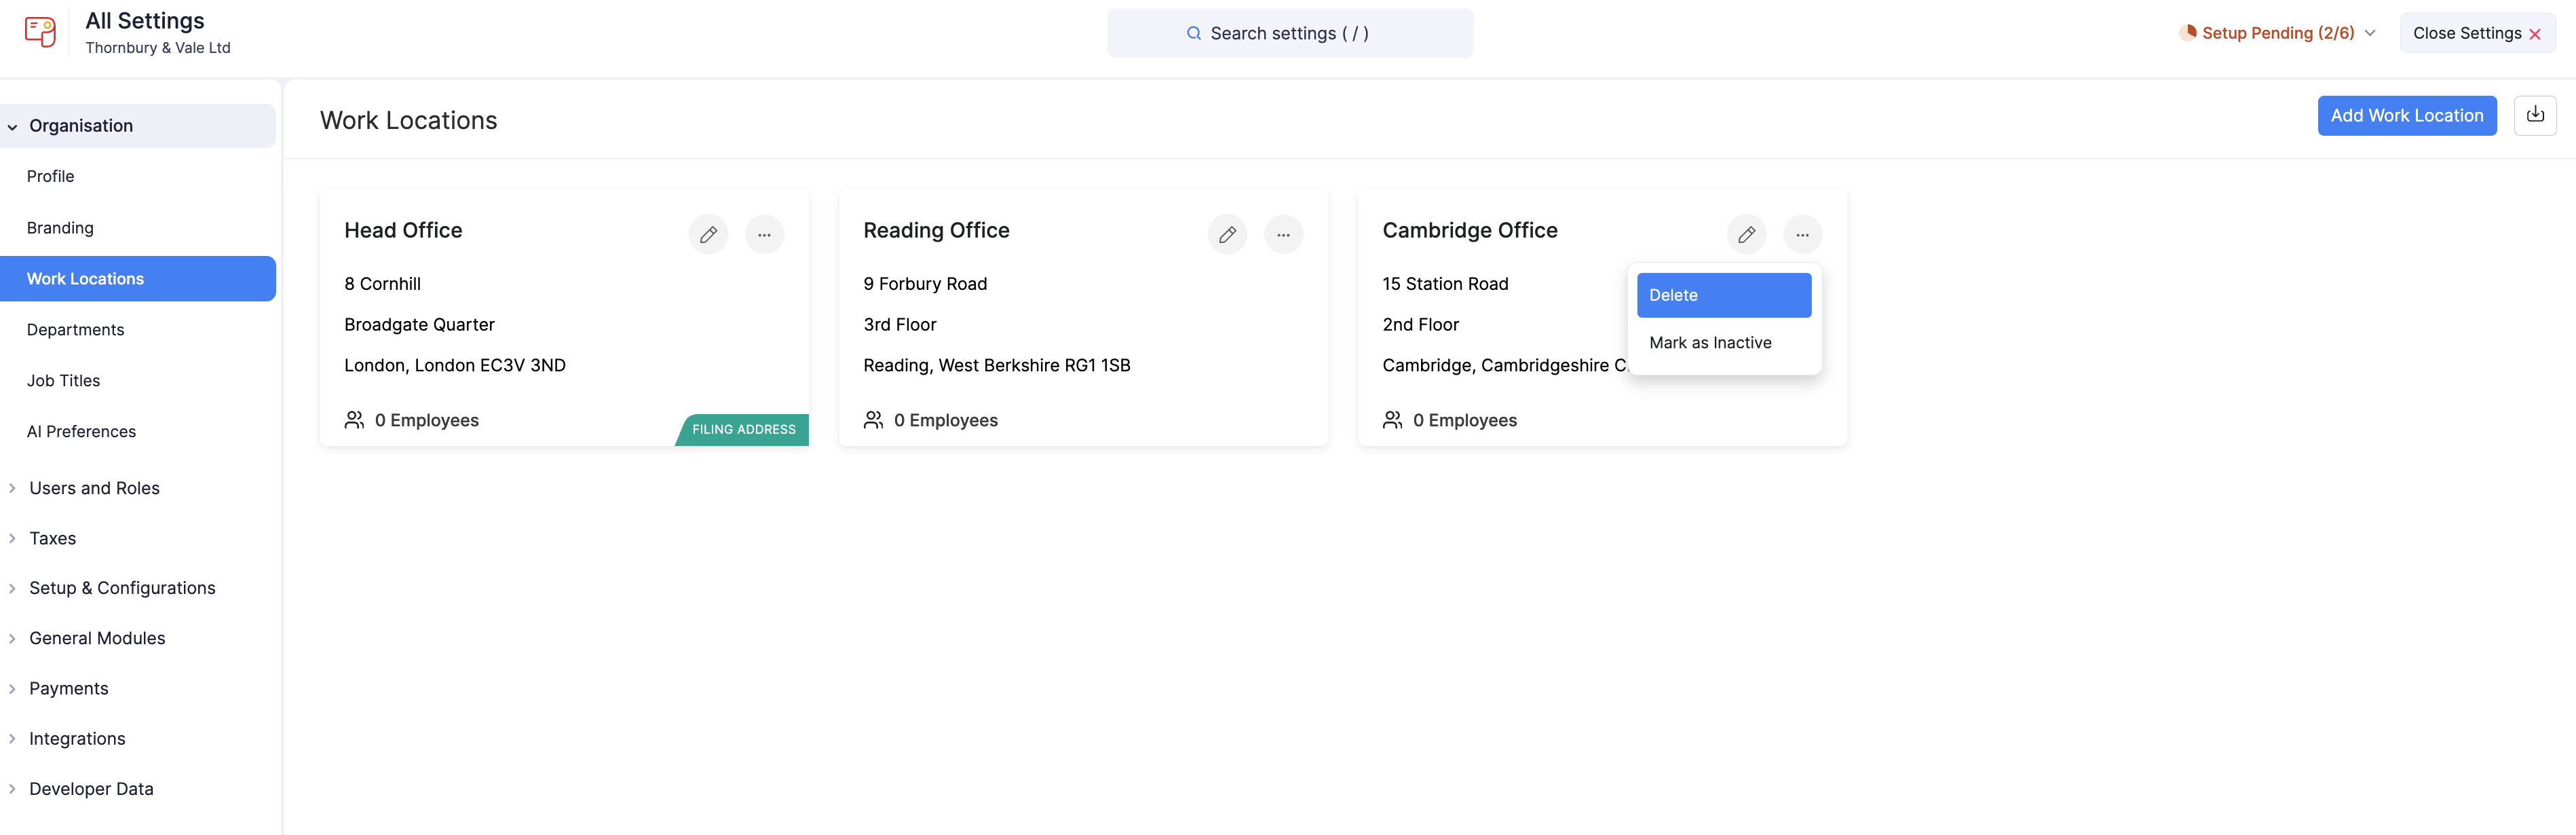Click Cambridge Office employees people icon
The width and height of the screenshot is (2576, 835).
(x=1392, y=420)
